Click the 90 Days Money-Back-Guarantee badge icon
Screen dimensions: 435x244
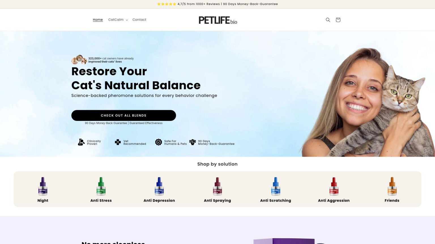tap(193, 142)
